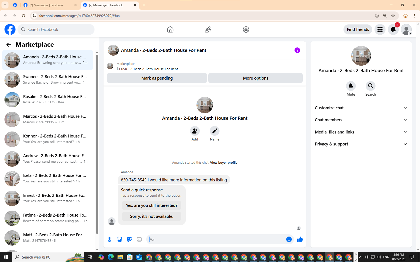Open the Windows Start menu

(6, 257)
